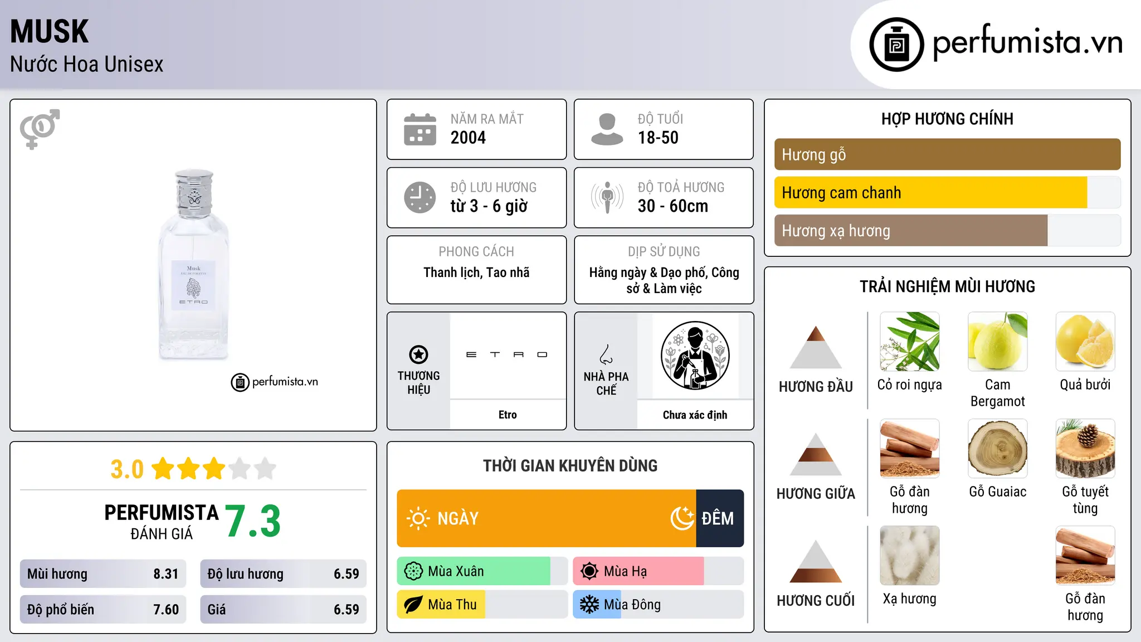Select the Gỗ tuyết tùng note image
The image size is (1141, 642).
[1085, 449]
